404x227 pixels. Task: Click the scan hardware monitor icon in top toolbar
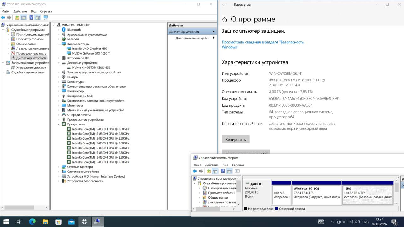pyautogui.click(x=45, y=18)
